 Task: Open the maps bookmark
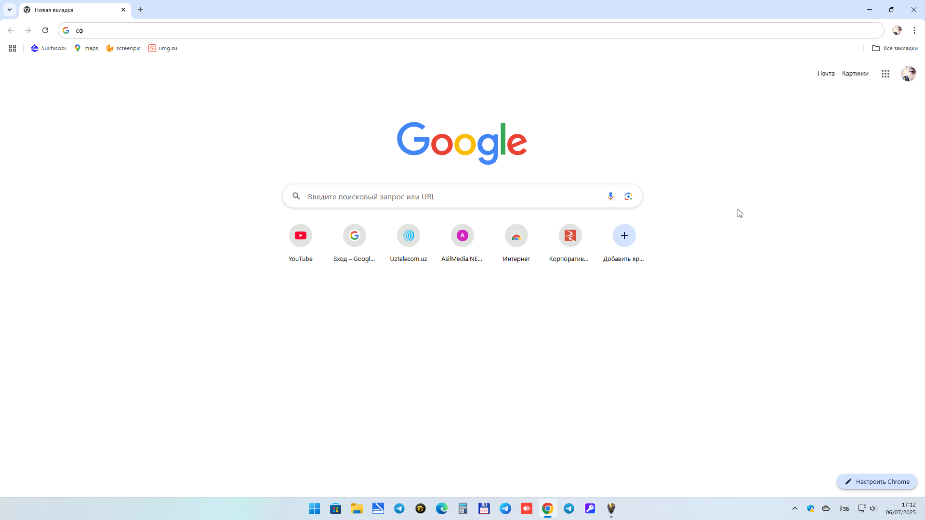tap(86, 48)
